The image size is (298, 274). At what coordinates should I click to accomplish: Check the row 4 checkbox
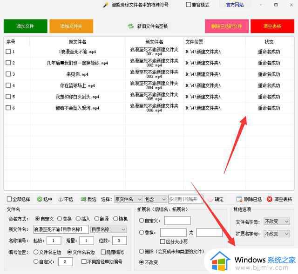pyautogui.click(x=8, y=85)
